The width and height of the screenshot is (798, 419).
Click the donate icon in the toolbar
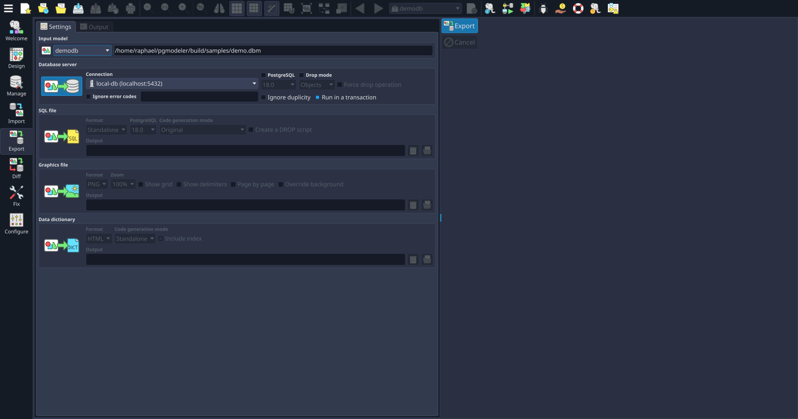coord(560,8)
